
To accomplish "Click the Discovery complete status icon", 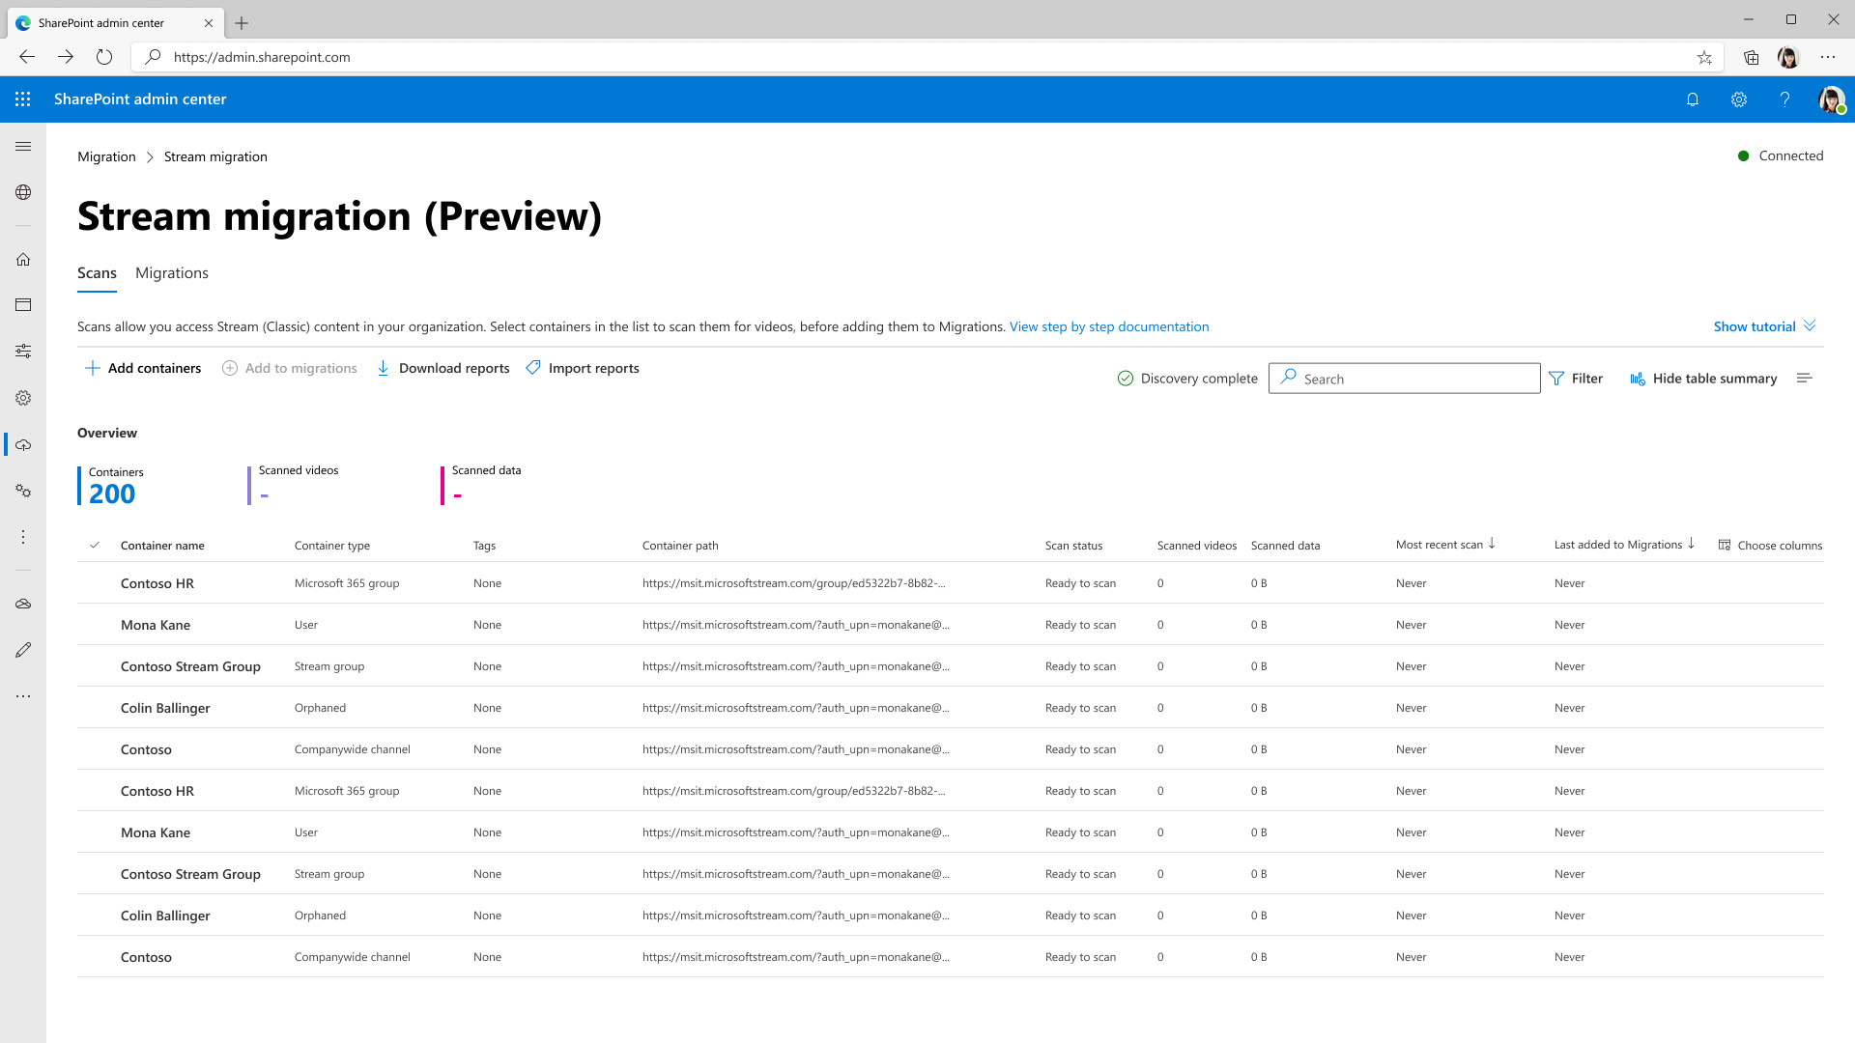I will click(1125, 377).
